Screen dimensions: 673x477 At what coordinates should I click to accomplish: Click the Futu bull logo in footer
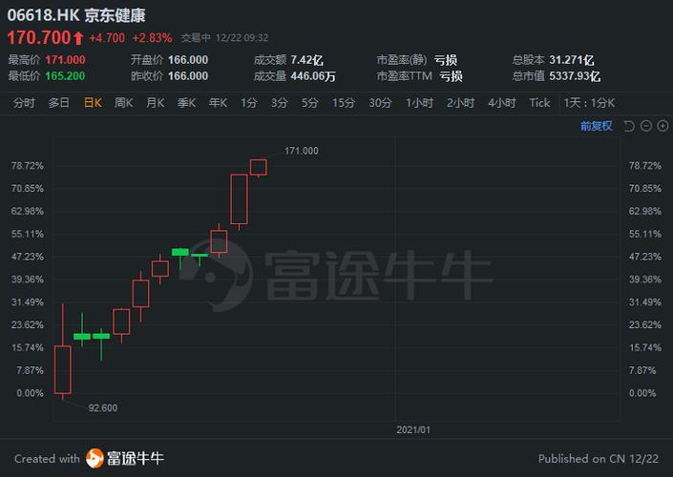(95, 458)
